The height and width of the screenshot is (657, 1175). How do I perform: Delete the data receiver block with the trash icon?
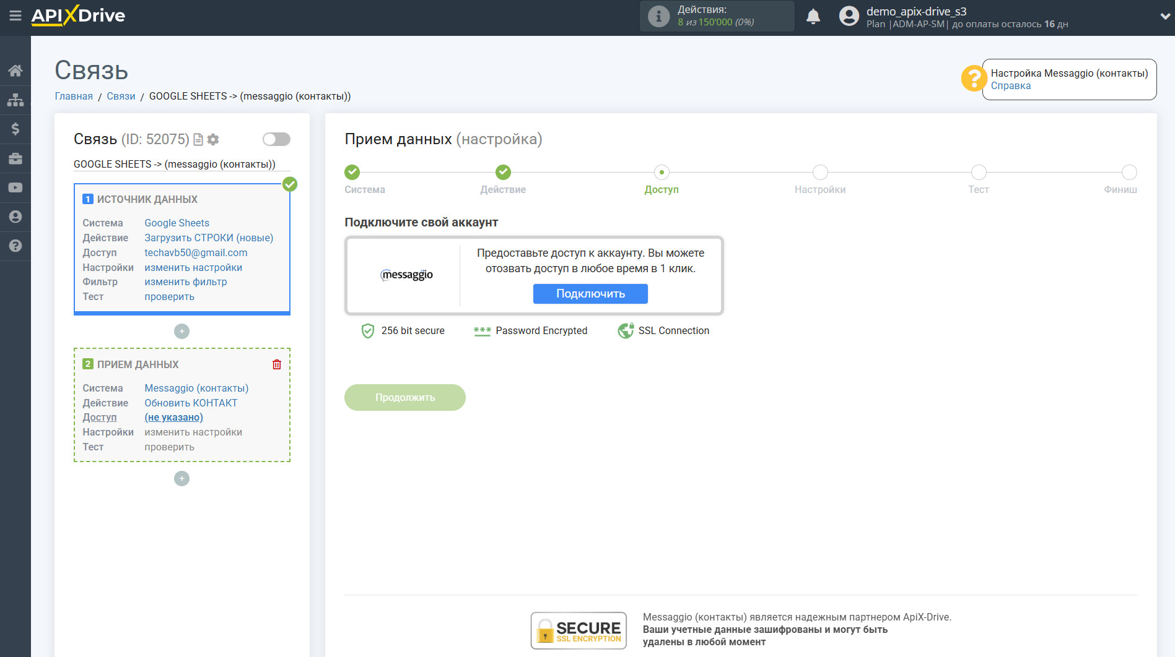(276, 364)
